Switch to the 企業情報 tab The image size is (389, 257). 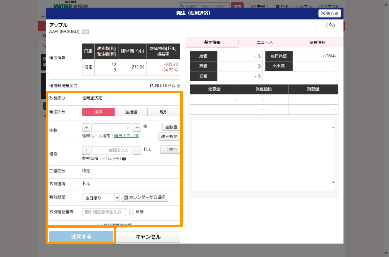coord(317,42)
